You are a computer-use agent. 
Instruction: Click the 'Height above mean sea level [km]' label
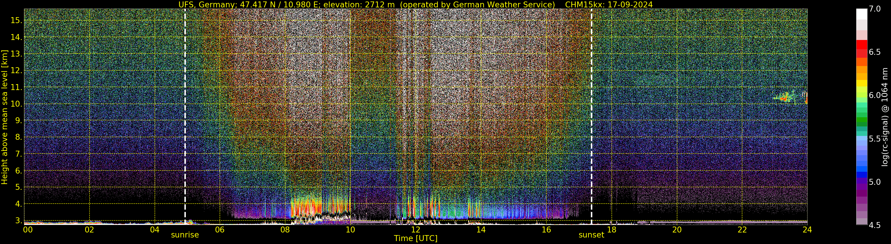(4, 117)
